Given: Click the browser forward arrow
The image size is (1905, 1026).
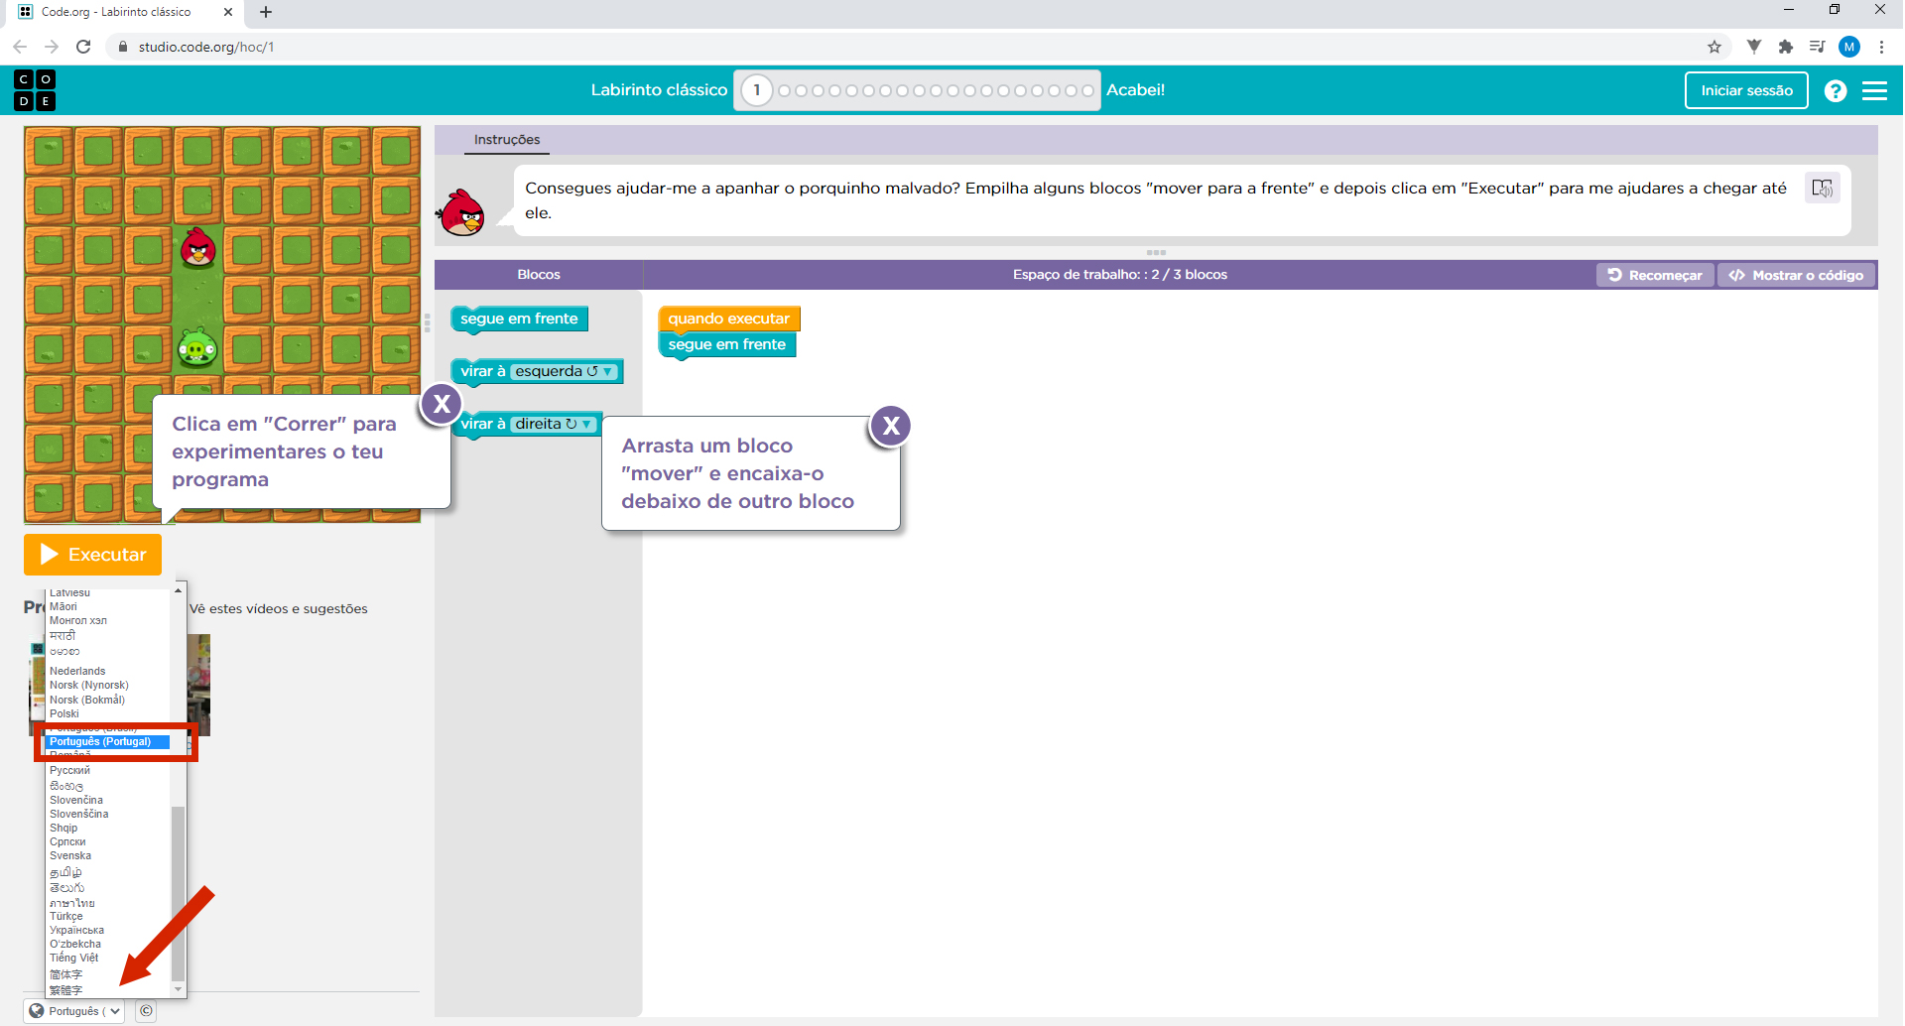Looking at the screenshot, I should click(x=52, y=47).
